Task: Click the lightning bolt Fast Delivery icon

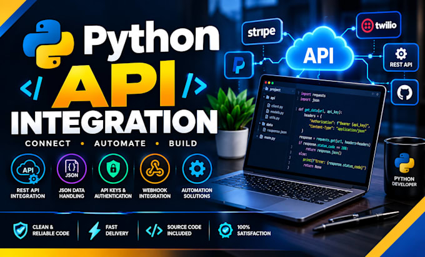Action: pos(94,231)
